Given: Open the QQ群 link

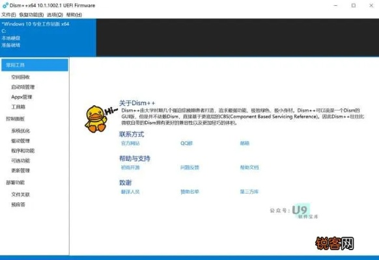Looking at the screenshot, I should click(186, 143).
